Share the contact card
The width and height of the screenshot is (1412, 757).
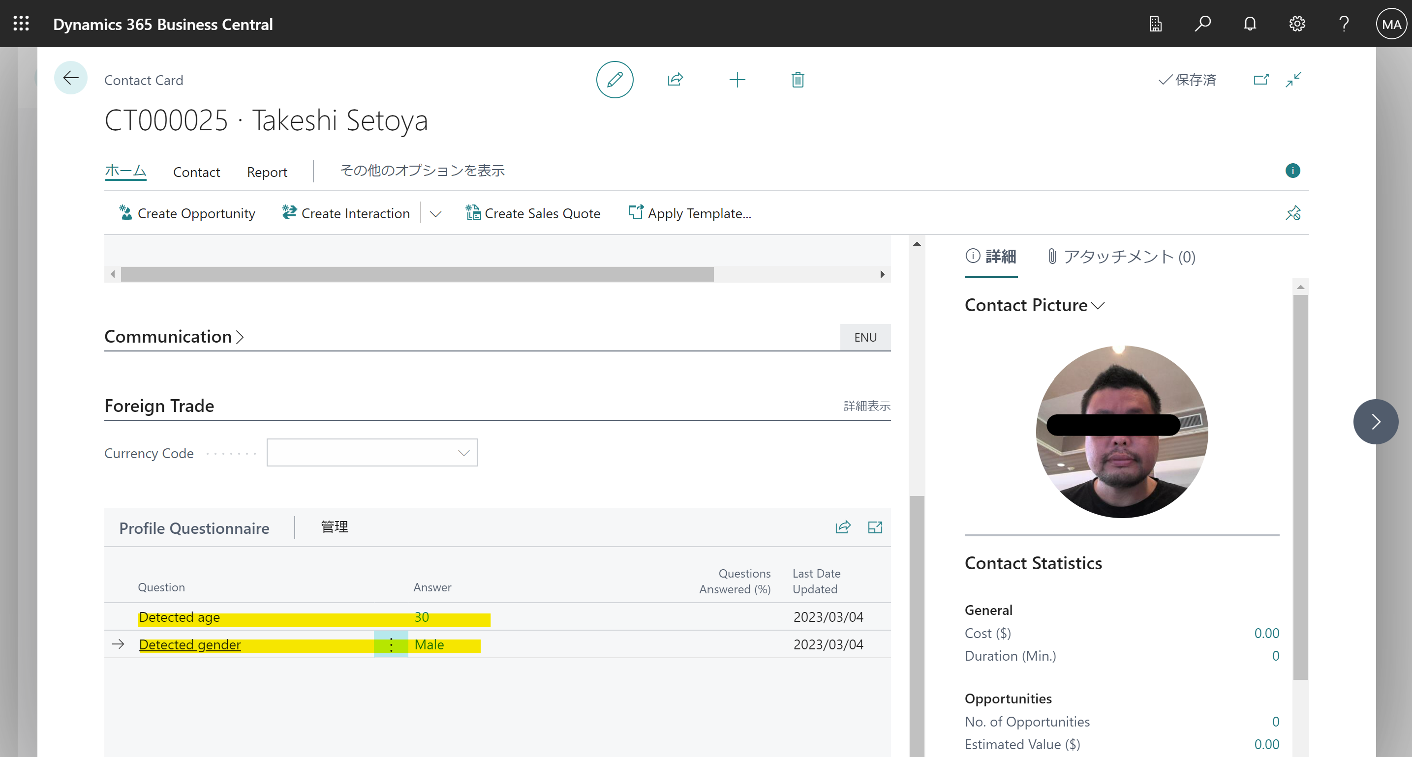click(675, 80)
